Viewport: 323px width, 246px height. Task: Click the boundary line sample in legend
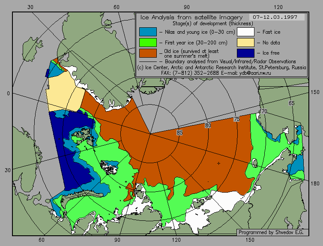[x=148, y=61]
